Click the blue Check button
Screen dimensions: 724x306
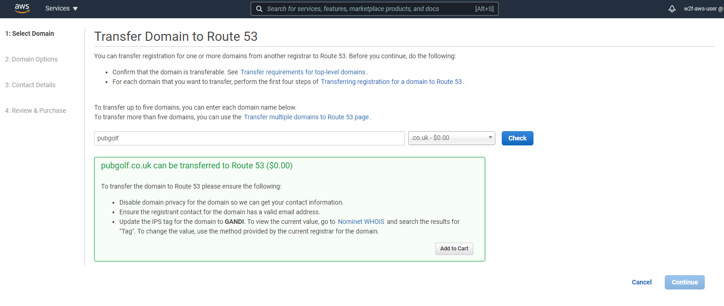tap(517, 138)
